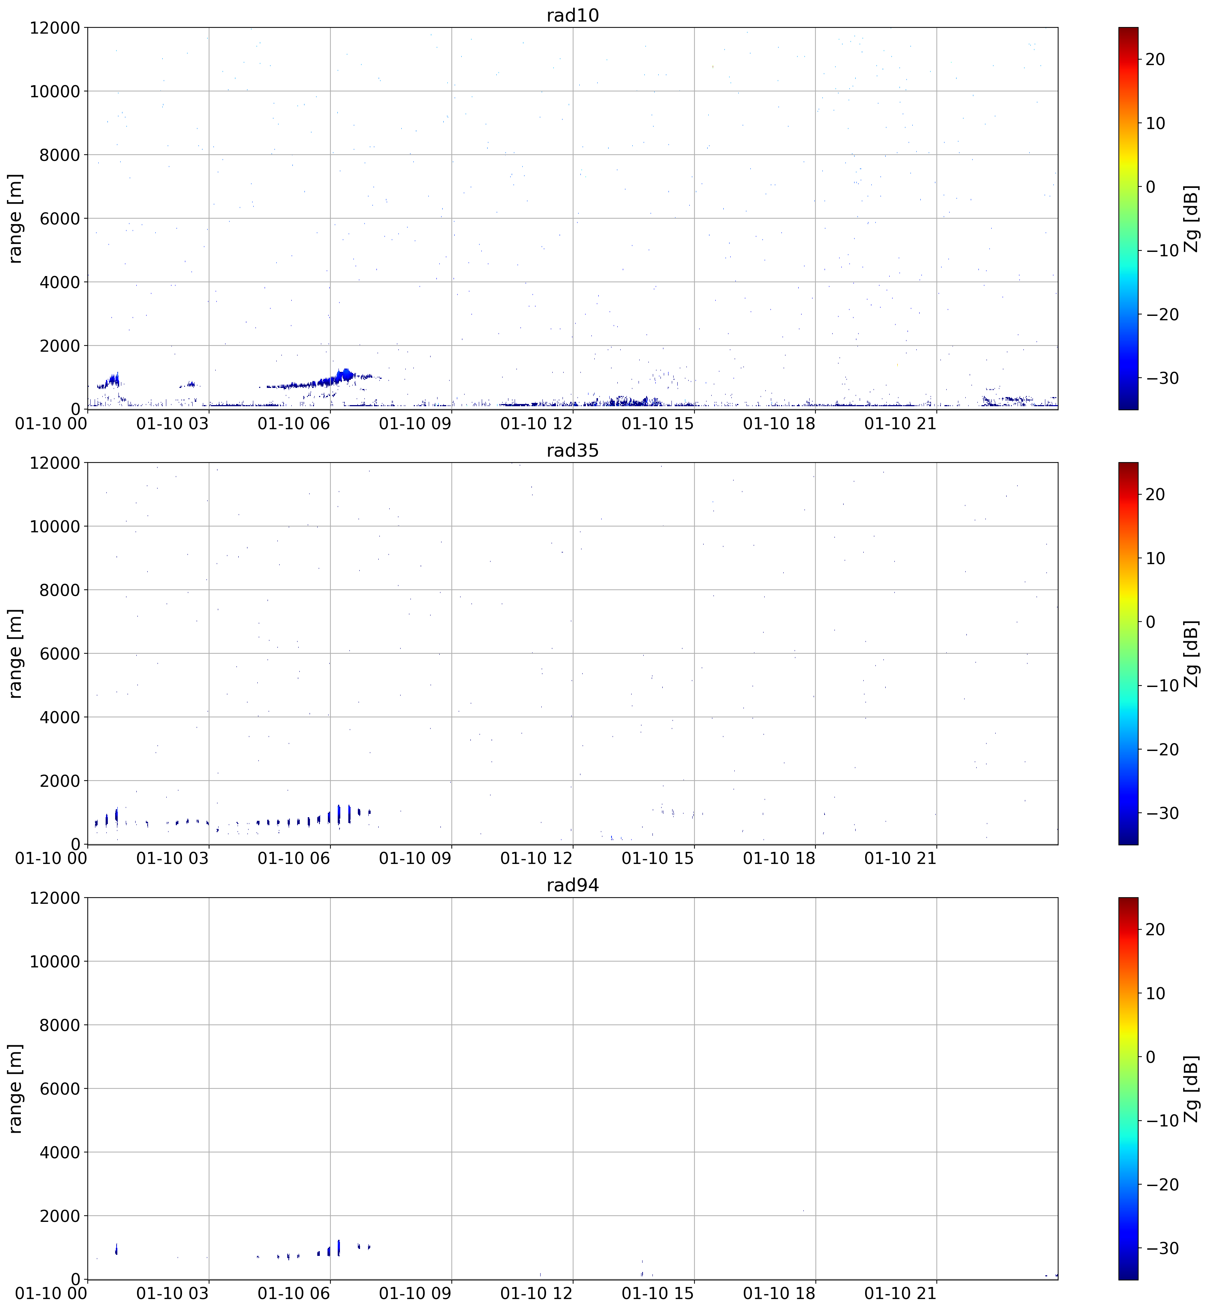Image resolution: width=1208 pixels, height=1310 pixels.
Task: Click the 'range [m]' axis label of rad35
Action: 15,653
